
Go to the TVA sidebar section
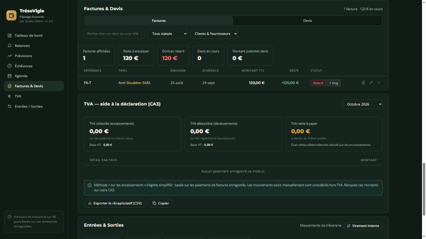(x=34, y=96)
